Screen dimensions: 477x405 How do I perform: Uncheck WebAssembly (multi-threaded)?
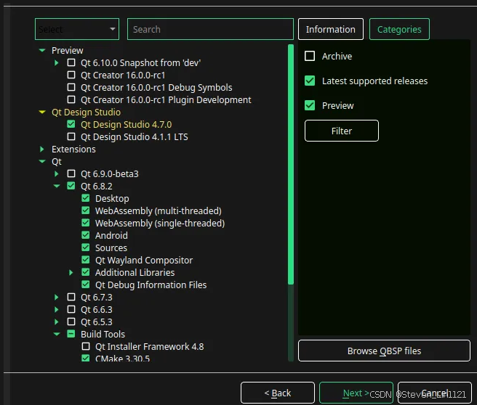coord(86,210)
